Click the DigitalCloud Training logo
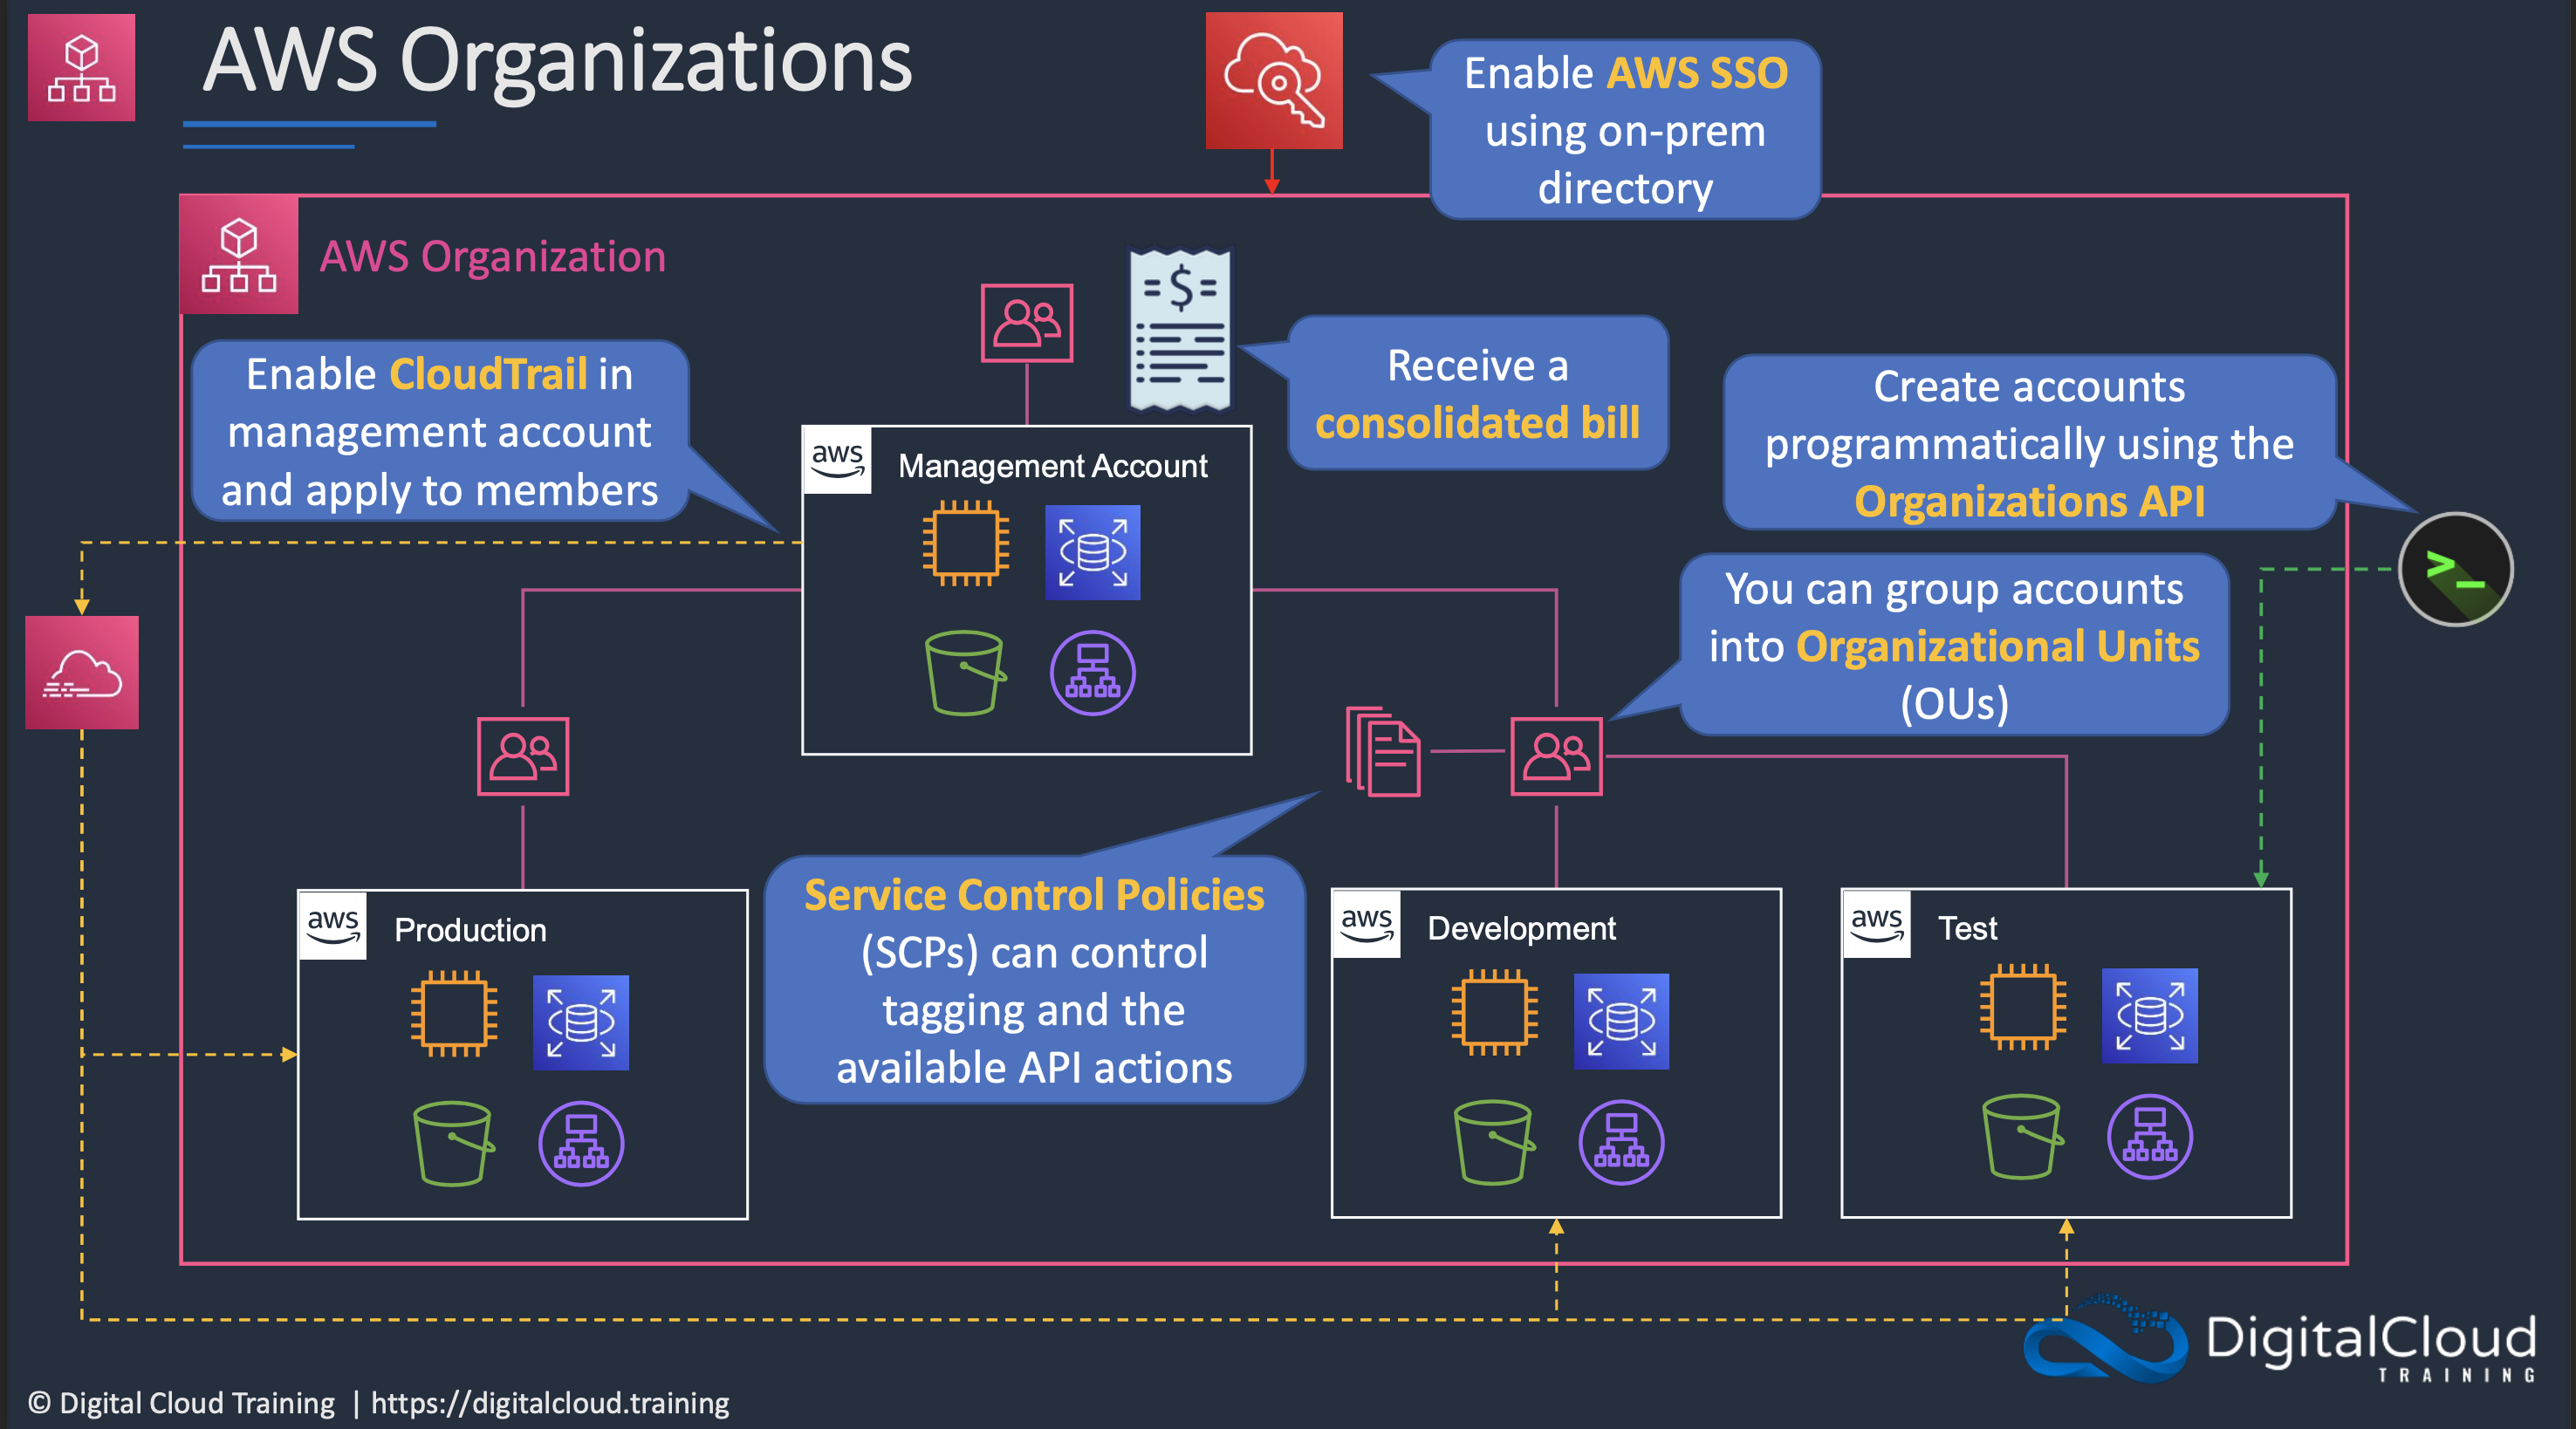The width and height of the screenshot is (2576, 1429). pyautogui.click(x=2280, y=1340)
